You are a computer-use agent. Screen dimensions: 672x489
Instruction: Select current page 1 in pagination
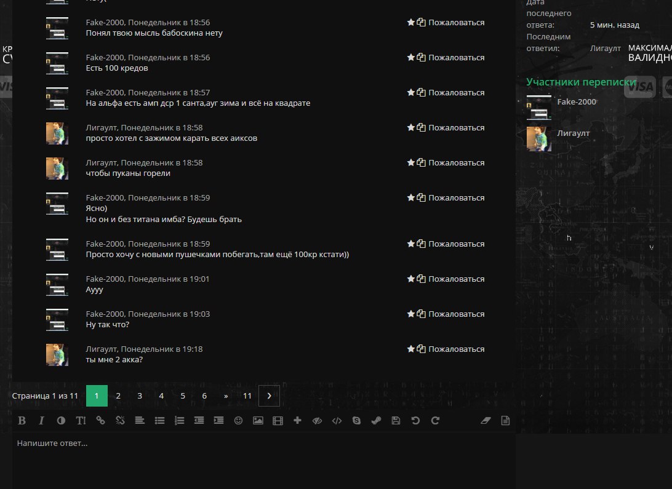click(97, 396)
